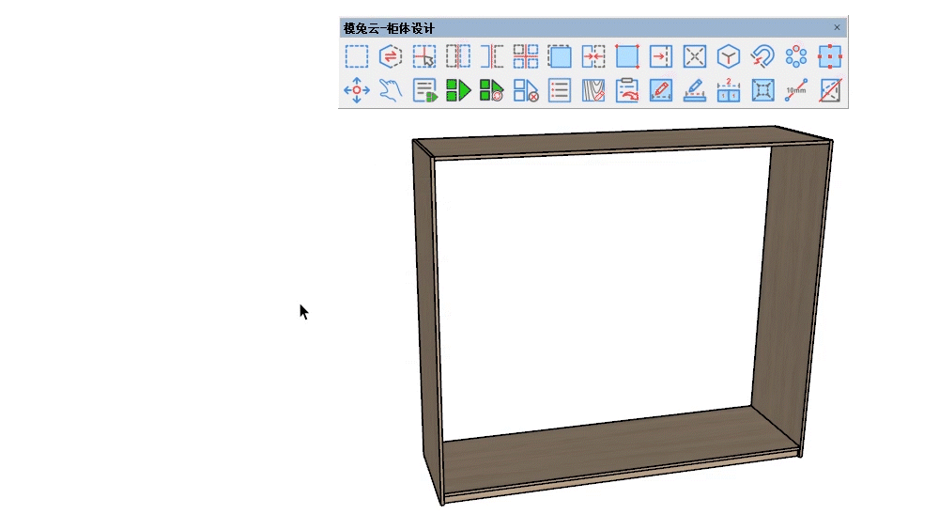Select the cabinet's right side panel
Image resolution: width=939 pixels, height=530 pixels.
click(792, 282)
